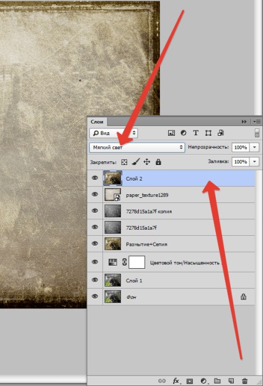
Task: Click the lock image pixels brush icon
Action: (x=136, y=162)
